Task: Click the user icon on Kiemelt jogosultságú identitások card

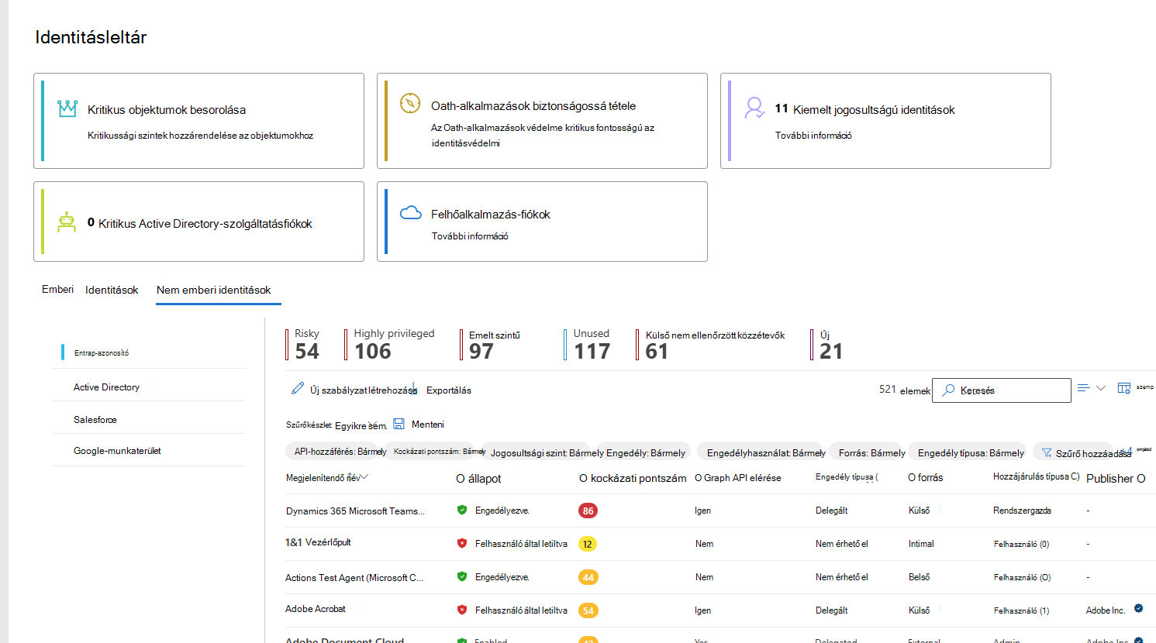Action: tap(754, 108)
